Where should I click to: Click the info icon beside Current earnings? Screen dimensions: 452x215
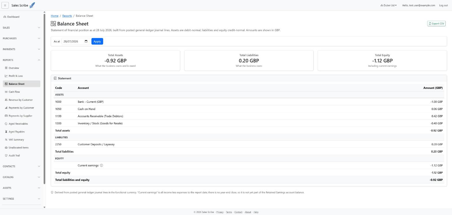(x=101, y=166)
